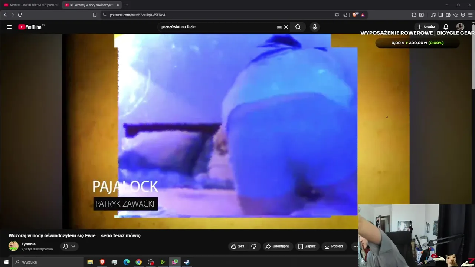Expand the subscription notification bell dropdown

pyautogui.click(x=69, y=246)
